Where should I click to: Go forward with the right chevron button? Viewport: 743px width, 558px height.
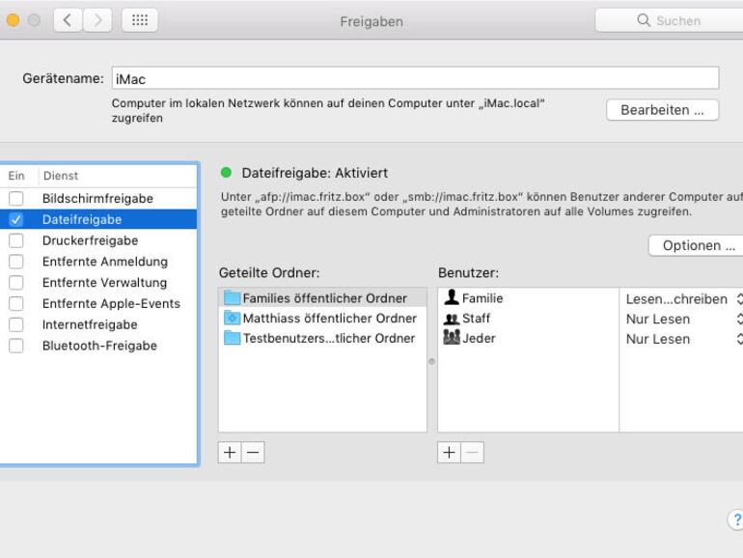coord(97,20)
